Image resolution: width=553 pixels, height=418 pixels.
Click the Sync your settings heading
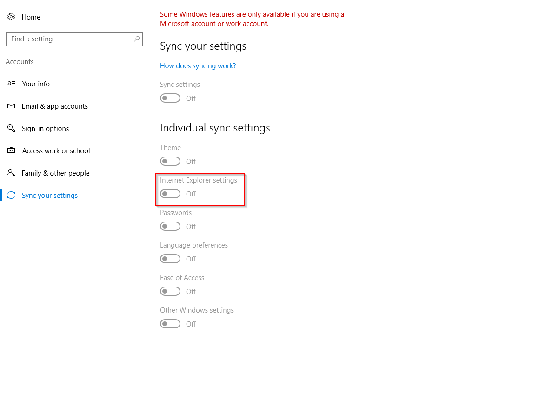pos(203,46)
